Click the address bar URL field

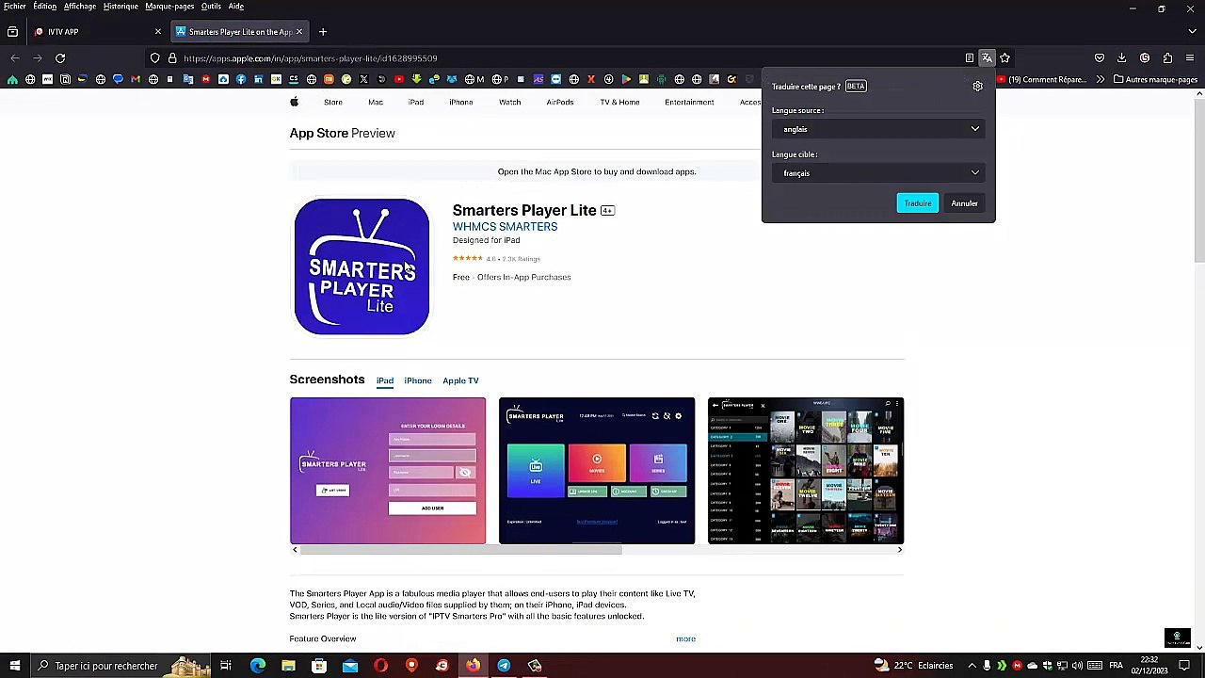tap(565, 58)
